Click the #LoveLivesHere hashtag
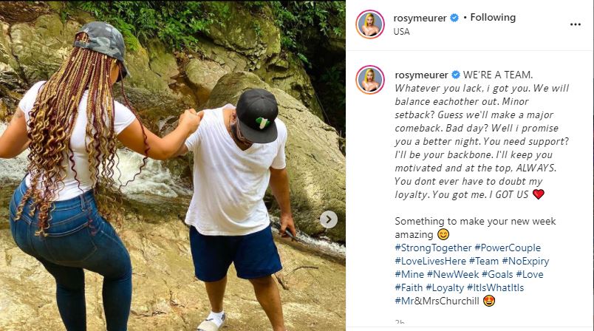The width and height of the screenshot is (594, 331). (x=430, y=261)
